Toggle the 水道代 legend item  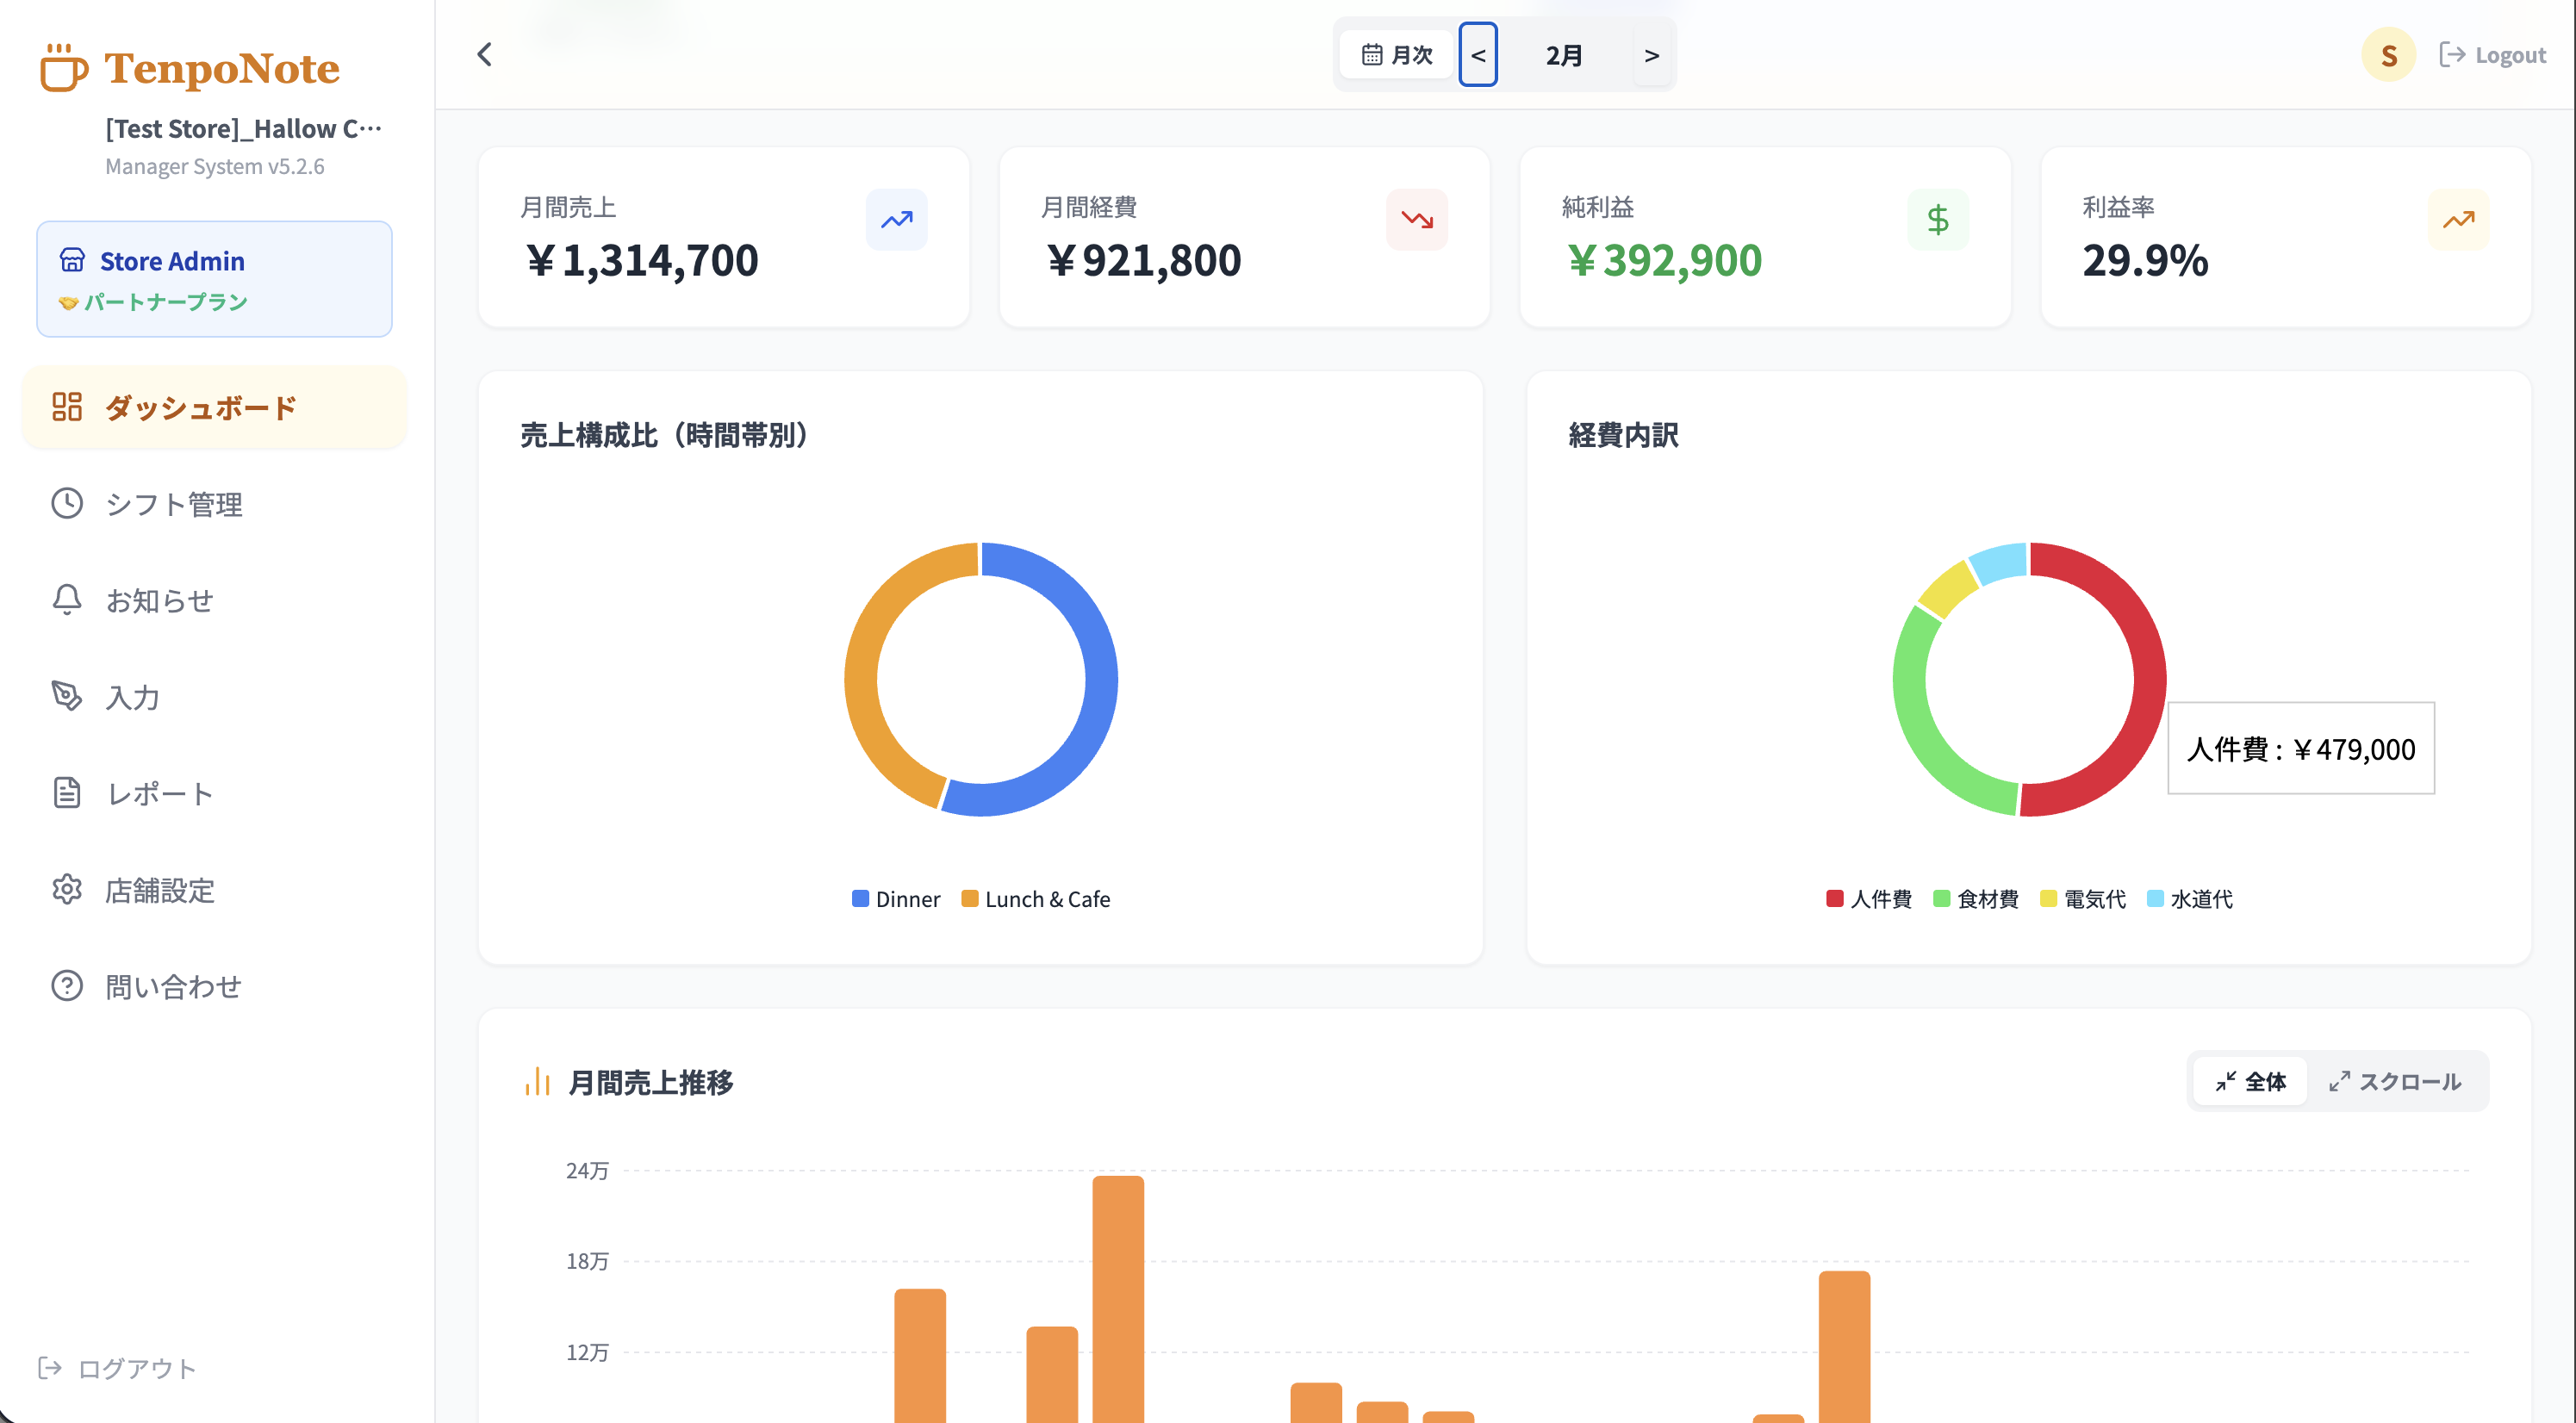point(2190,899)
